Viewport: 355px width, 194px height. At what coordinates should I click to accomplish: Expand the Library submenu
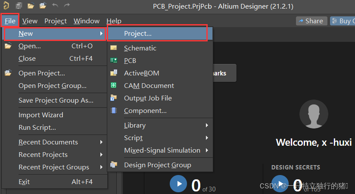207,125
